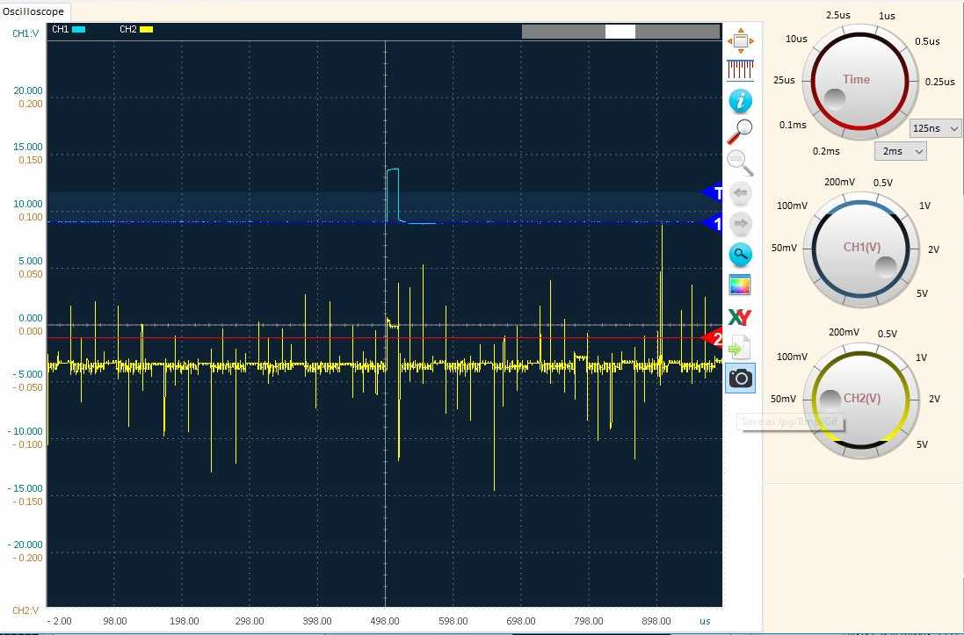Image resolution: width=964 pixels, height=635 pixels.
Task: Set CH1 knob to 1V
Action: pos(924,206)
